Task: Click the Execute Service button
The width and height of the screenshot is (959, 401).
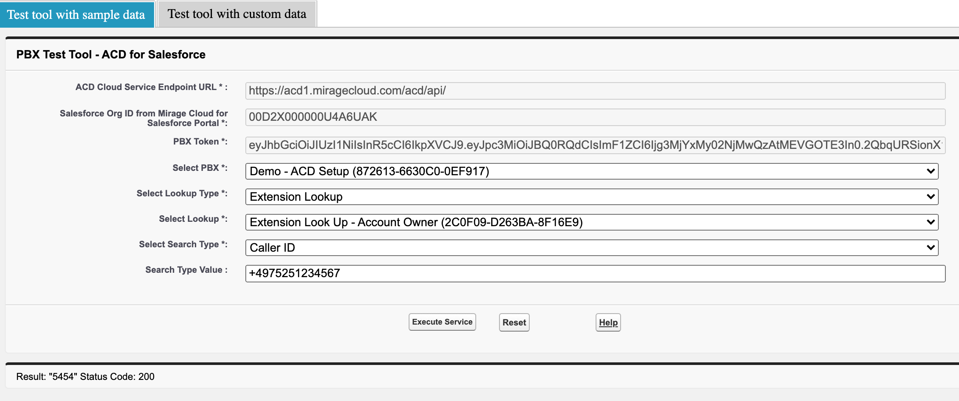Action: pyautogui.click(x=442, y=322)
